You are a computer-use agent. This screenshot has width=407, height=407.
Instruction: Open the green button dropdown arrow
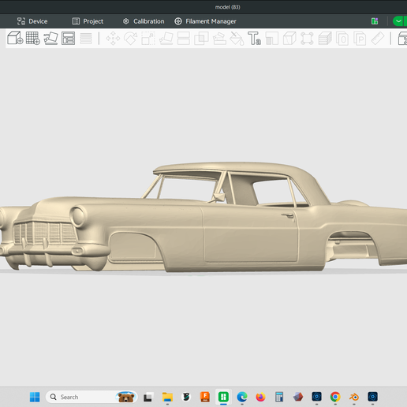[x=399, y=21]
